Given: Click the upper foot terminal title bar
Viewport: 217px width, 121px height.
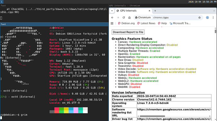Looking at the screenshot, I should click(x=54, y=6).
